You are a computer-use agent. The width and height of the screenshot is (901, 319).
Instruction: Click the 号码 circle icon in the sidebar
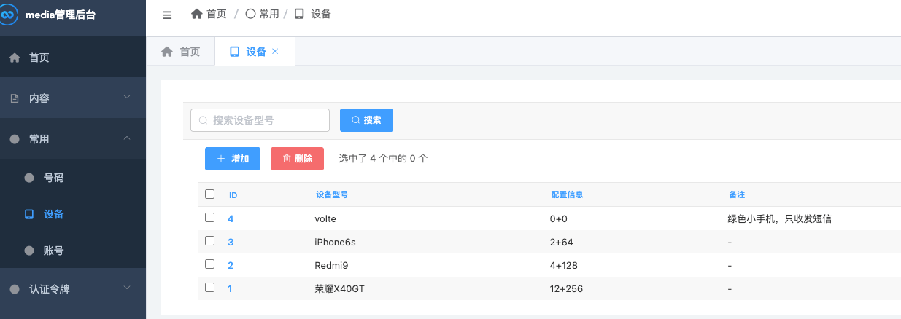(x=29, y=177)
